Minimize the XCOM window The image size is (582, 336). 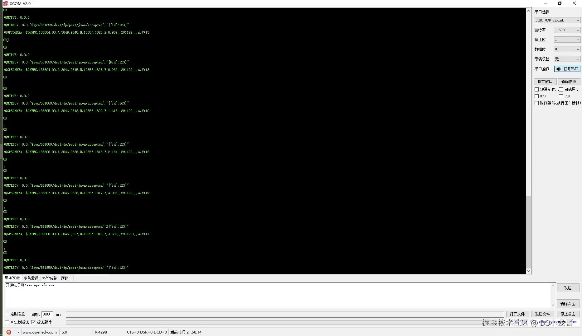546,3
